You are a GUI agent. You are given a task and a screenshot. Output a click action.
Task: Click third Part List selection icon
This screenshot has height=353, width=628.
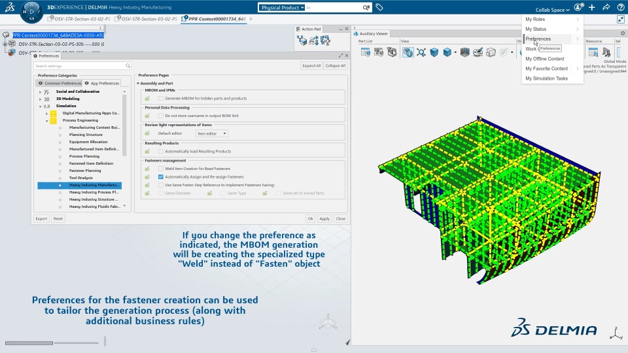click(392, 52)
